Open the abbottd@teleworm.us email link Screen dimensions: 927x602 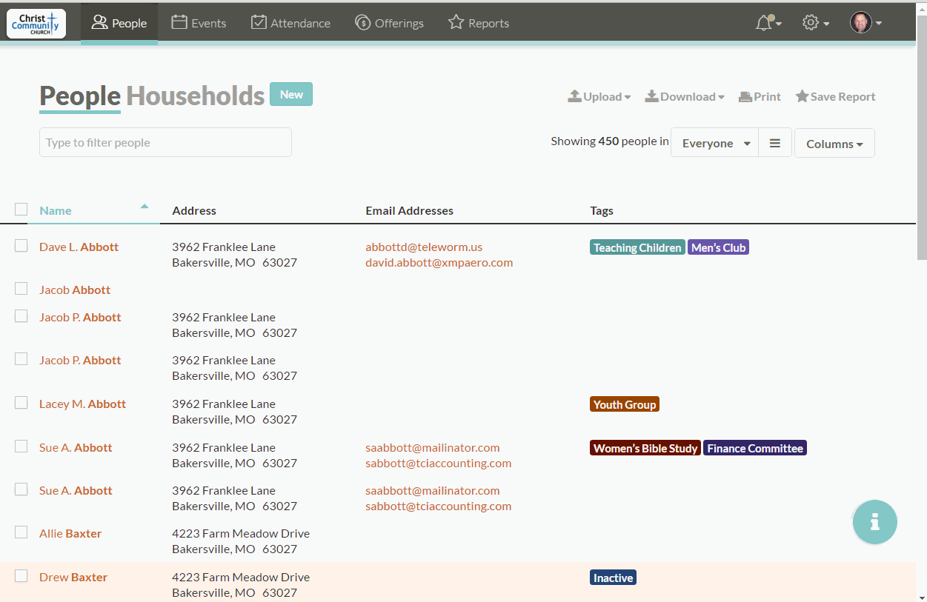click(424, 247)
